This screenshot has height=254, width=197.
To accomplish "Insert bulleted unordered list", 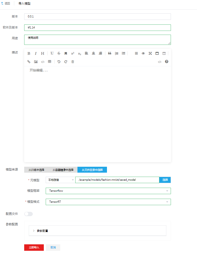I will click(x=124, y=53).
